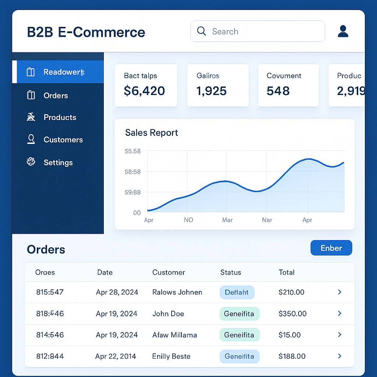Screen dimensions: 377x377
Task: Open the Bact talps $6,420 card
Action: (x=146, y=85)
